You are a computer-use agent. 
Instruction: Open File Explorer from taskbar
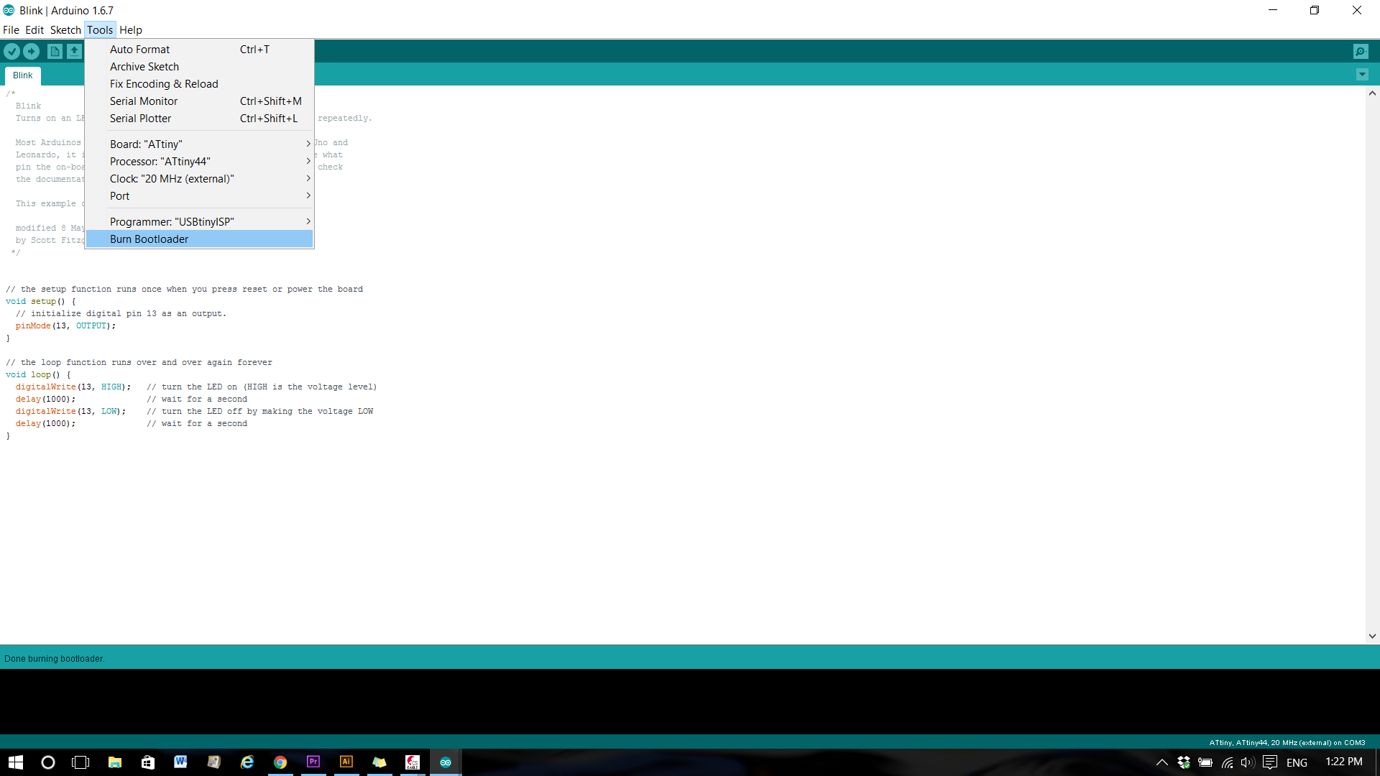coord(115,762)
